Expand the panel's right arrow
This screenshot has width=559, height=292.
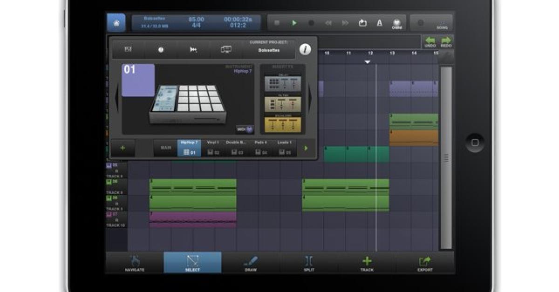point(311,99)
